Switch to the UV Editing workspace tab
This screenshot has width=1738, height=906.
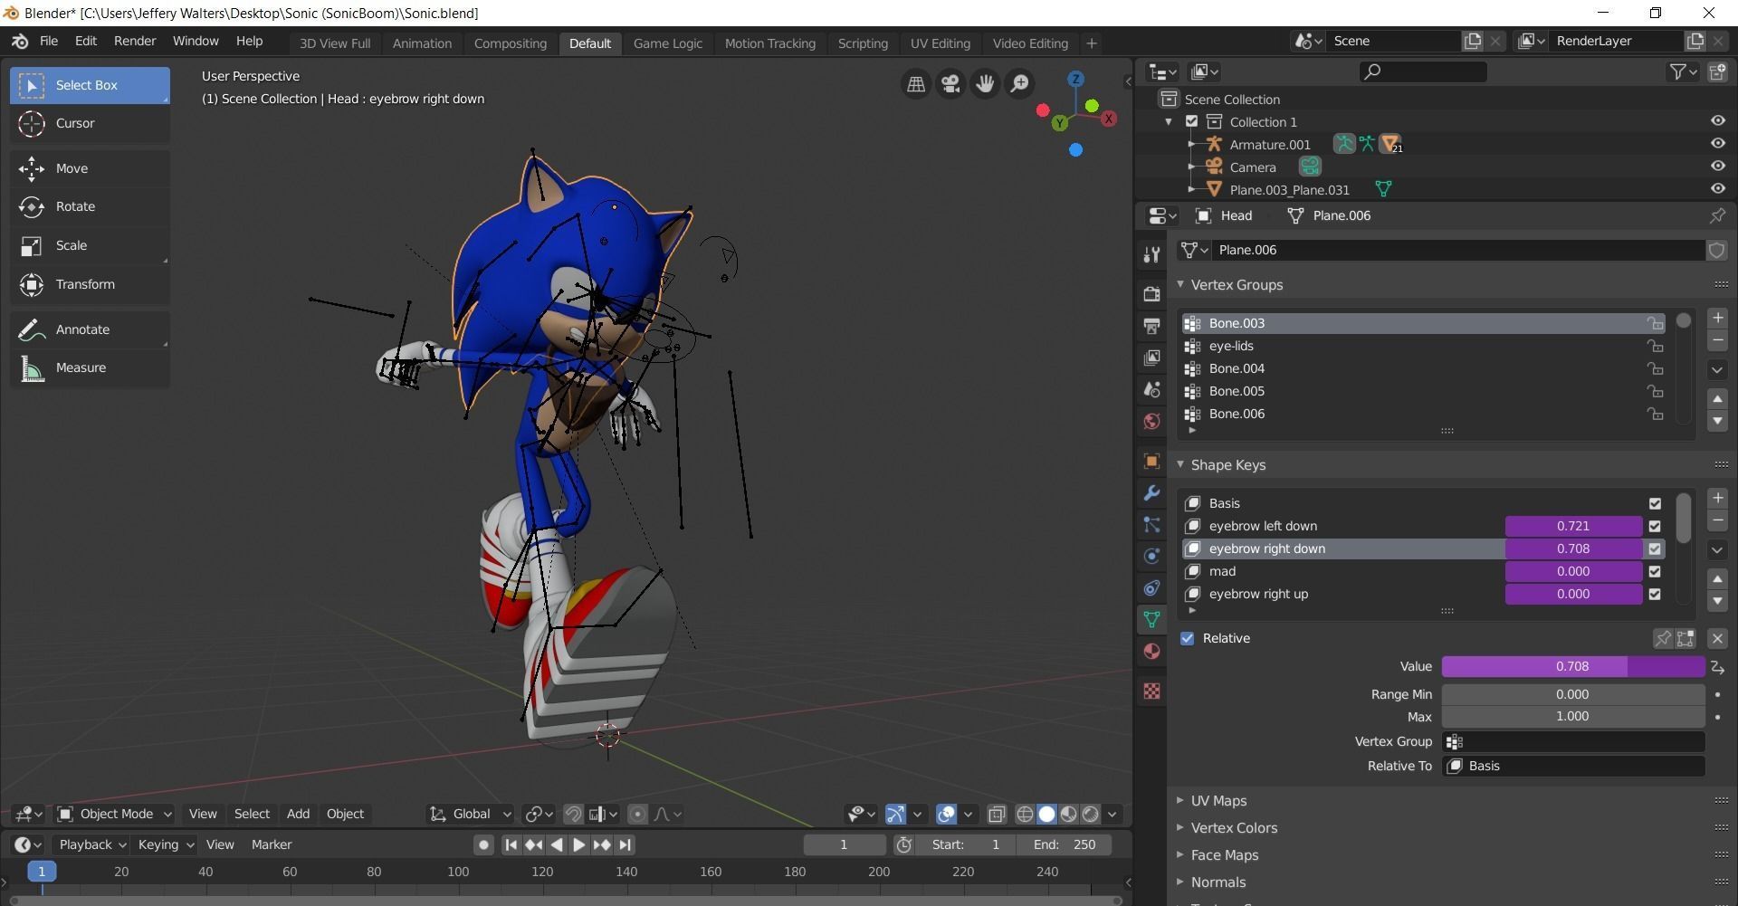click(940, 43)
